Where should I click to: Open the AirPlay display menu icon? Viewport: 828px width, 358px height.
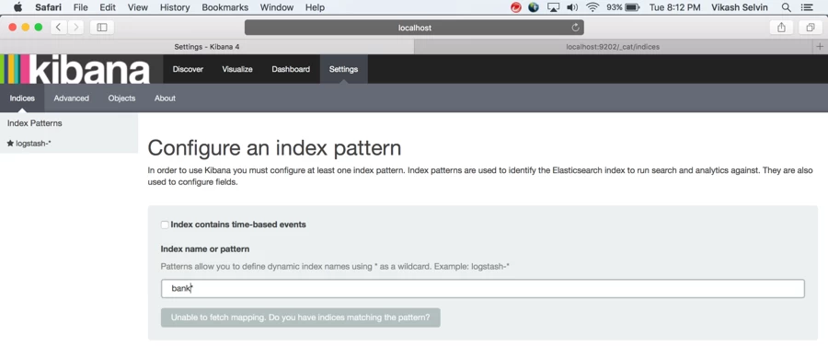(553, 7)
